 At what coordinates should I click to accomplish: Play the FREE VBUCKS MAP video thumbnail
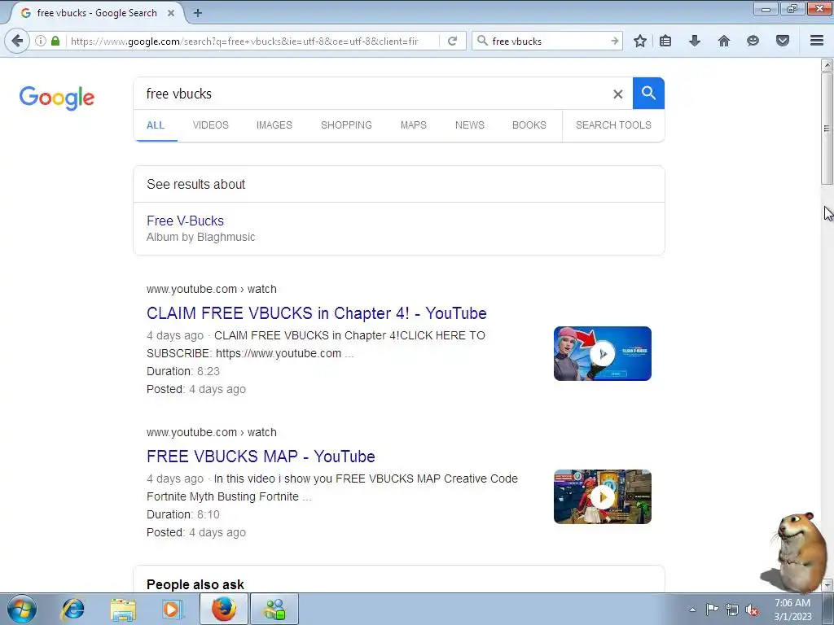click(x=603, y=497)
